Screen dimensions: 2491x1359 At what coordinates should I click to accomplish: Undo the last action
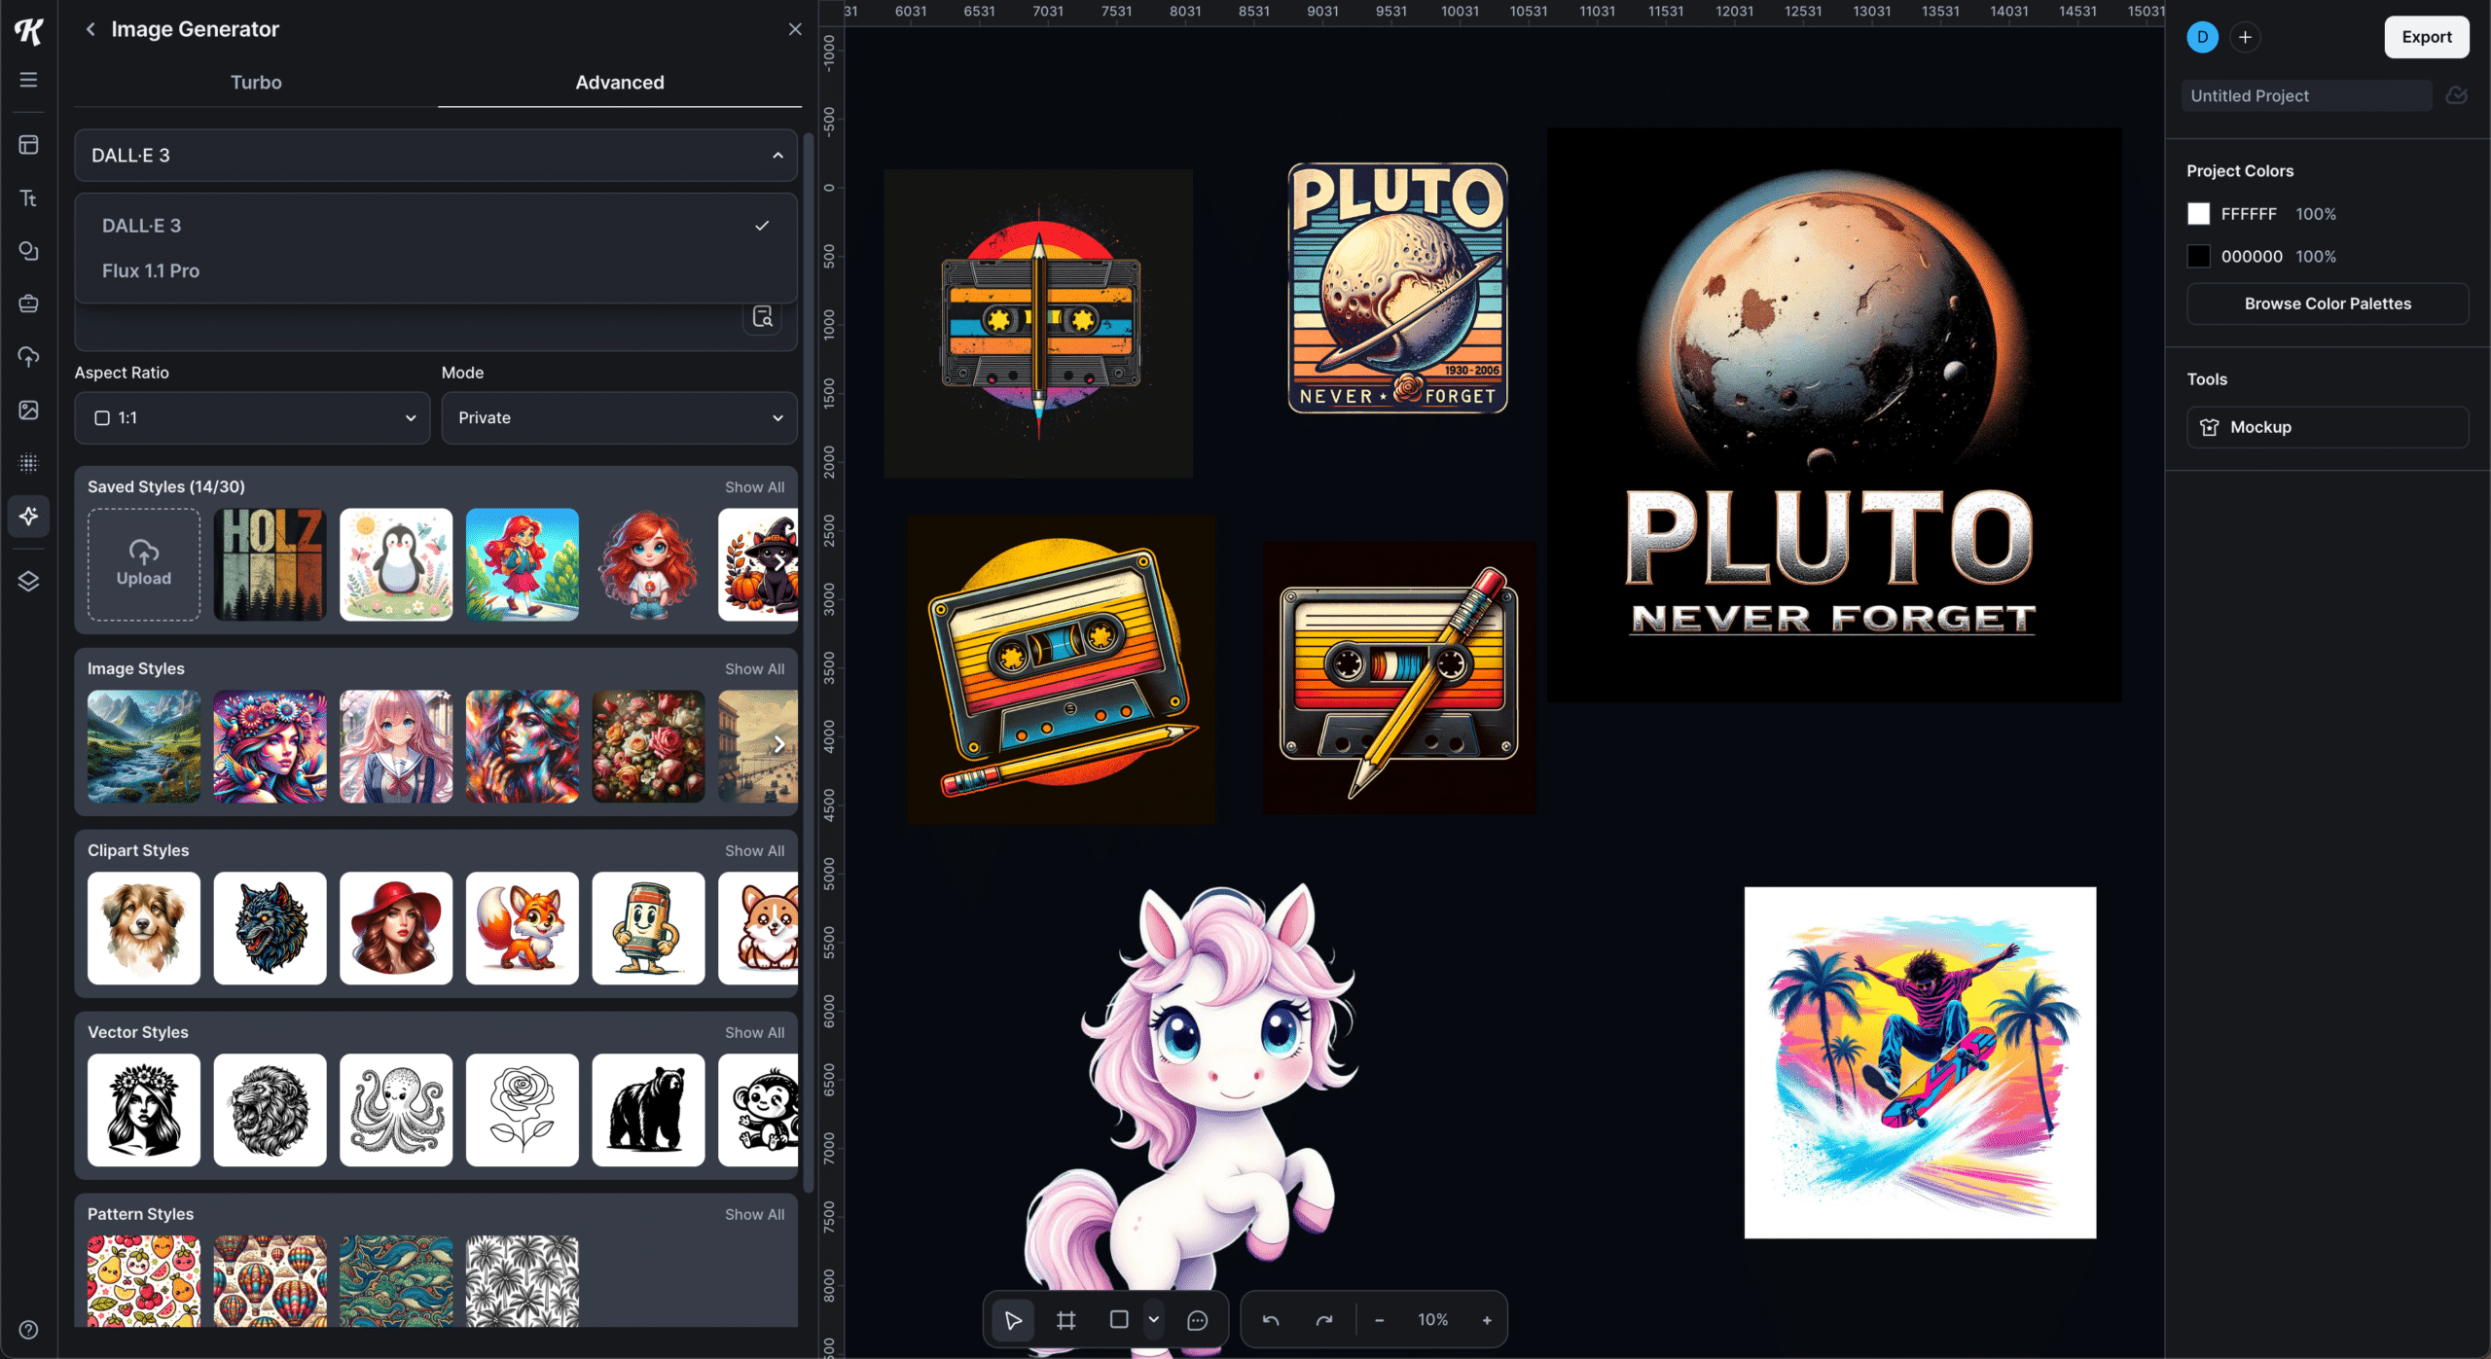coord(1271,1320)
